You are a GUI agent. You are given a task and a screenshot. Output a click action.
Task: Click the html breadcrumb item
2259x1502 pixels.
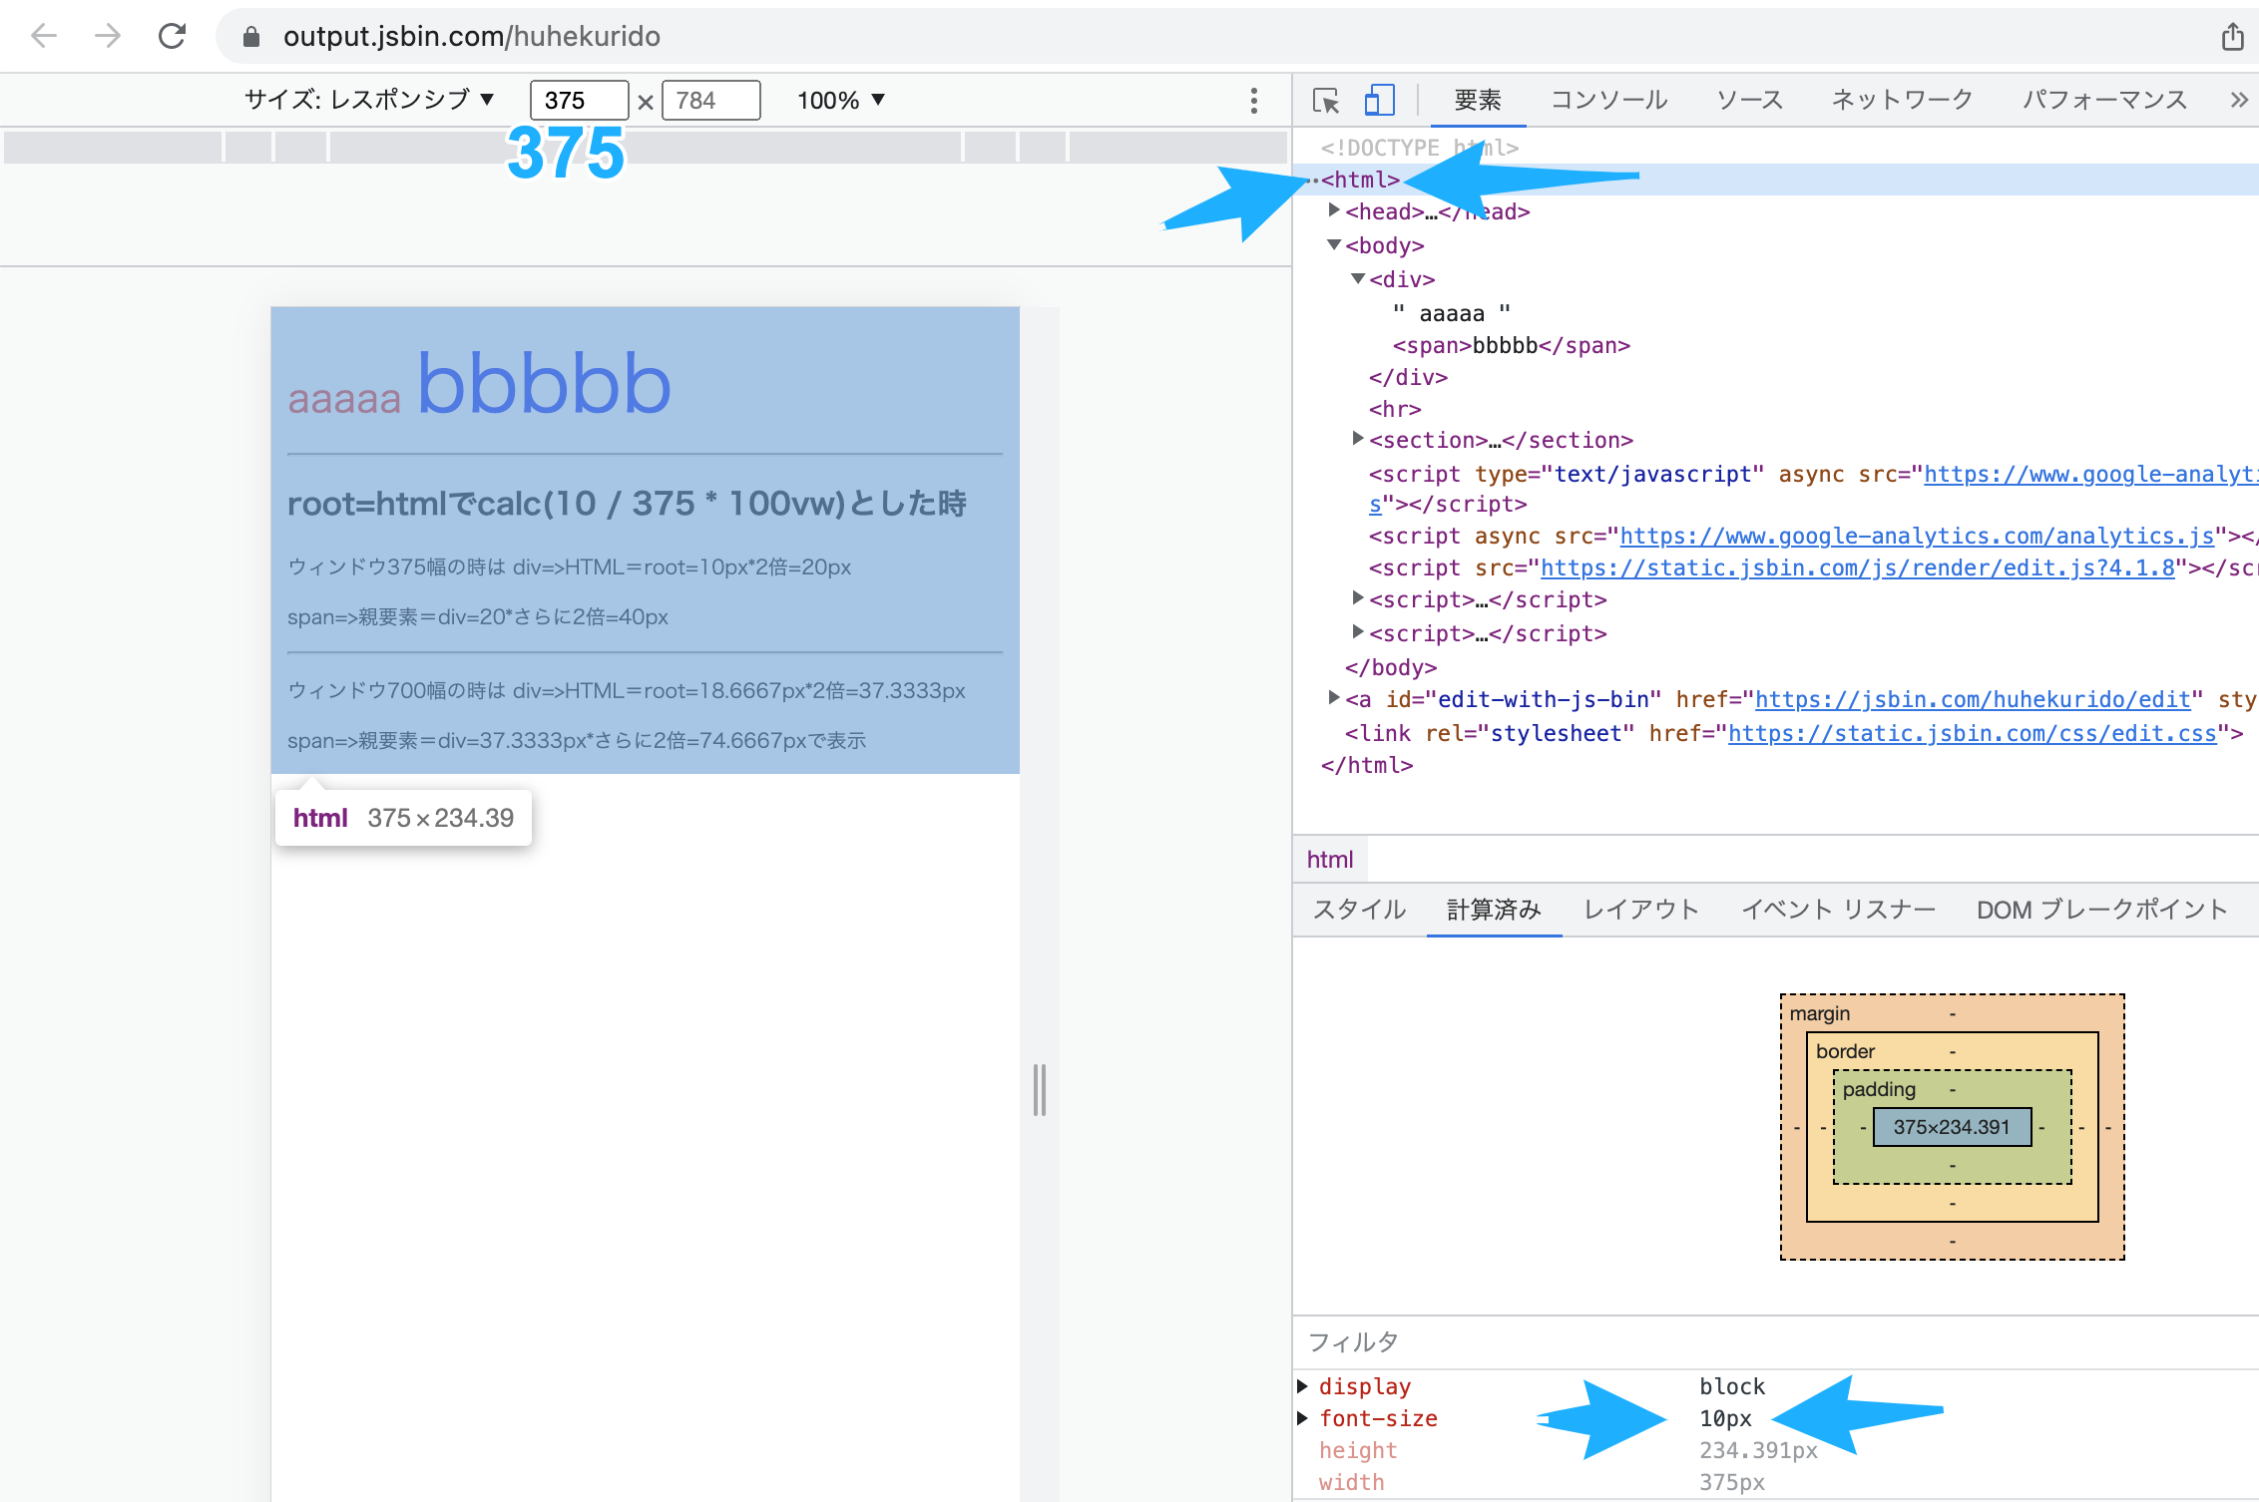click(x=1330, y=859)
